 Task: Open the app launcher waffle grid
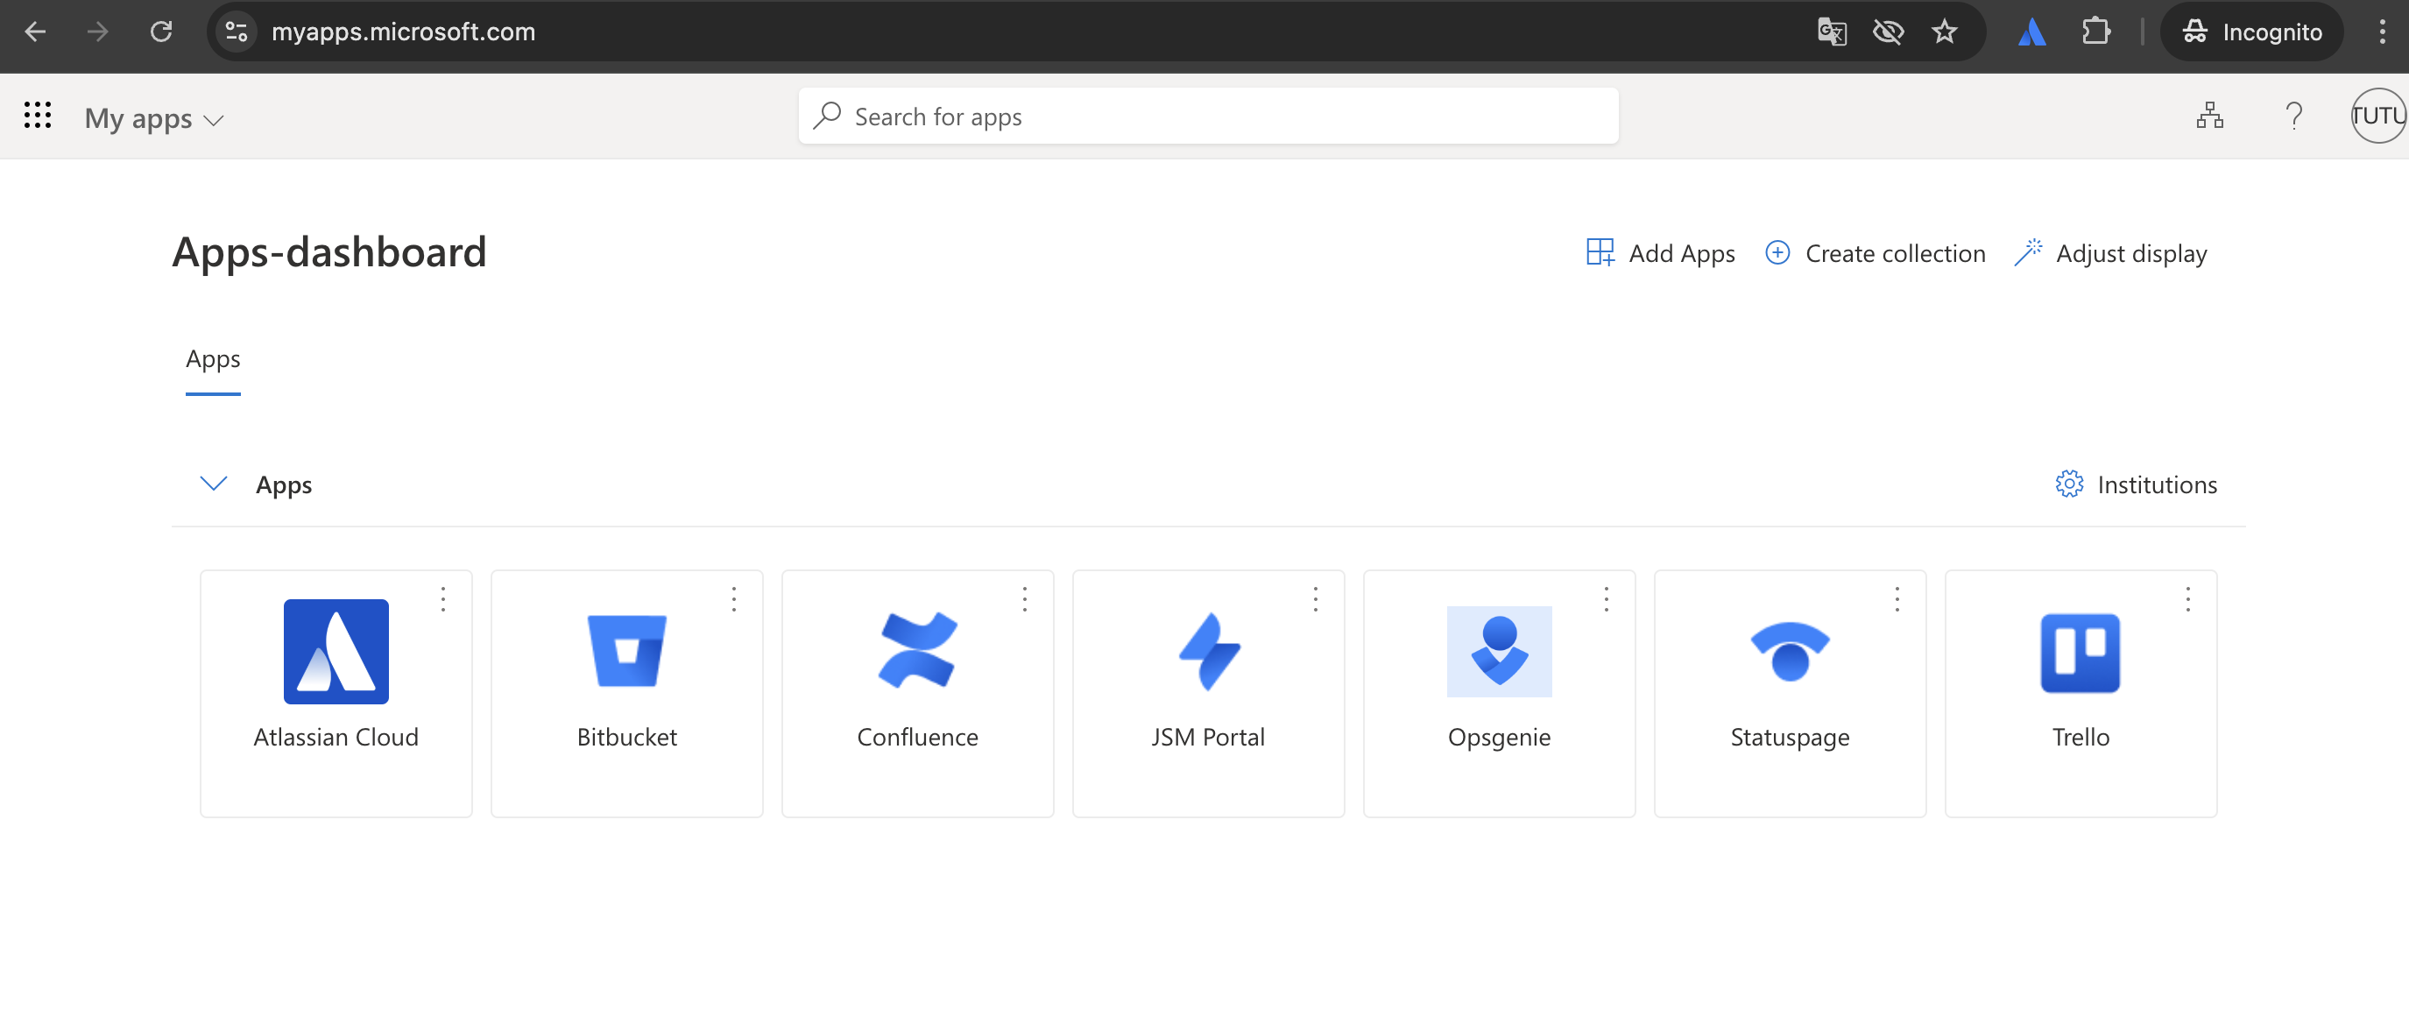pyautogui.click(x=38, y=115)
